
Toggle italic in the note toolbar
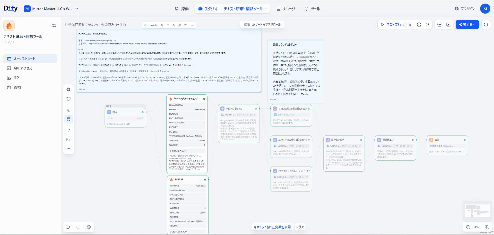pyautogui.click(x=168, y=25)
